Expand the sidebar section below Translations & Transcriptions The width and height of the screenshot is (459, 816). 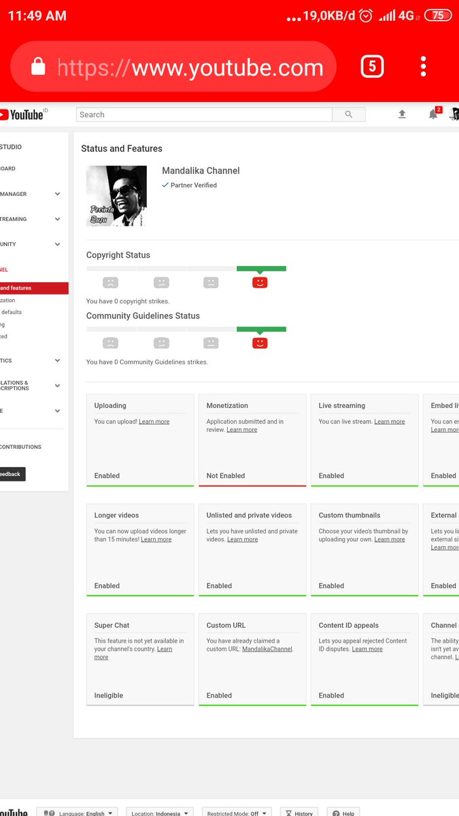click(x=57, y=411)
